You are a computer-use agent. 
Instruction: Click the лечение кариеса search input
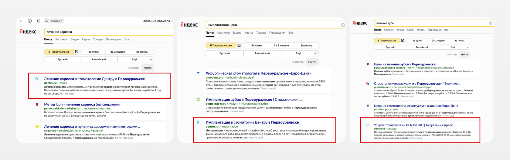[x=109, y=32]
